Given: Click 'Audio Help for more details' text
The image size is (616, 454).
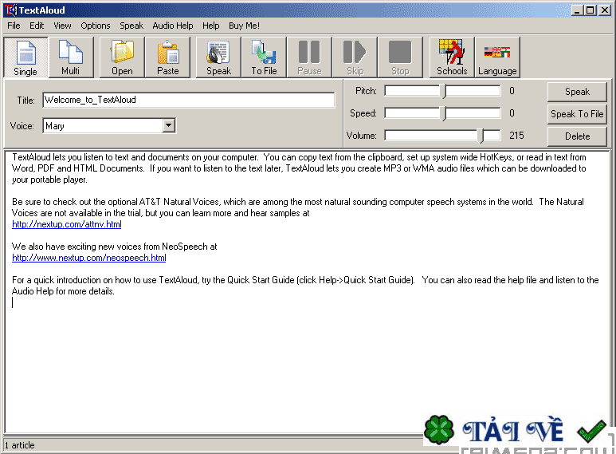Looking at the screenshot, I should (63, 291).
